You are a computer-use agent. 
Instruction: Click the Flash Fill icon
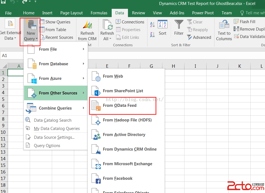(236, 21)
